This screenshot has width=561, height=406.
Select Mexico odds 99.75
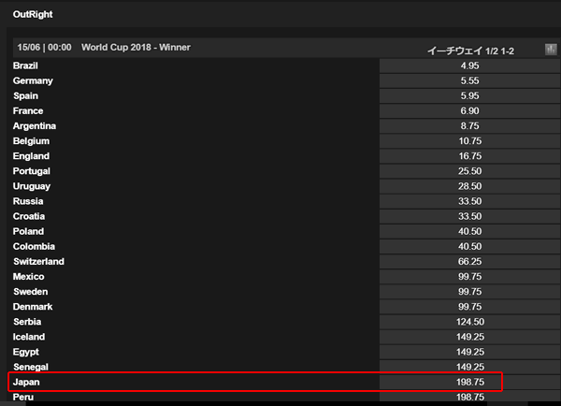point(469,276)
